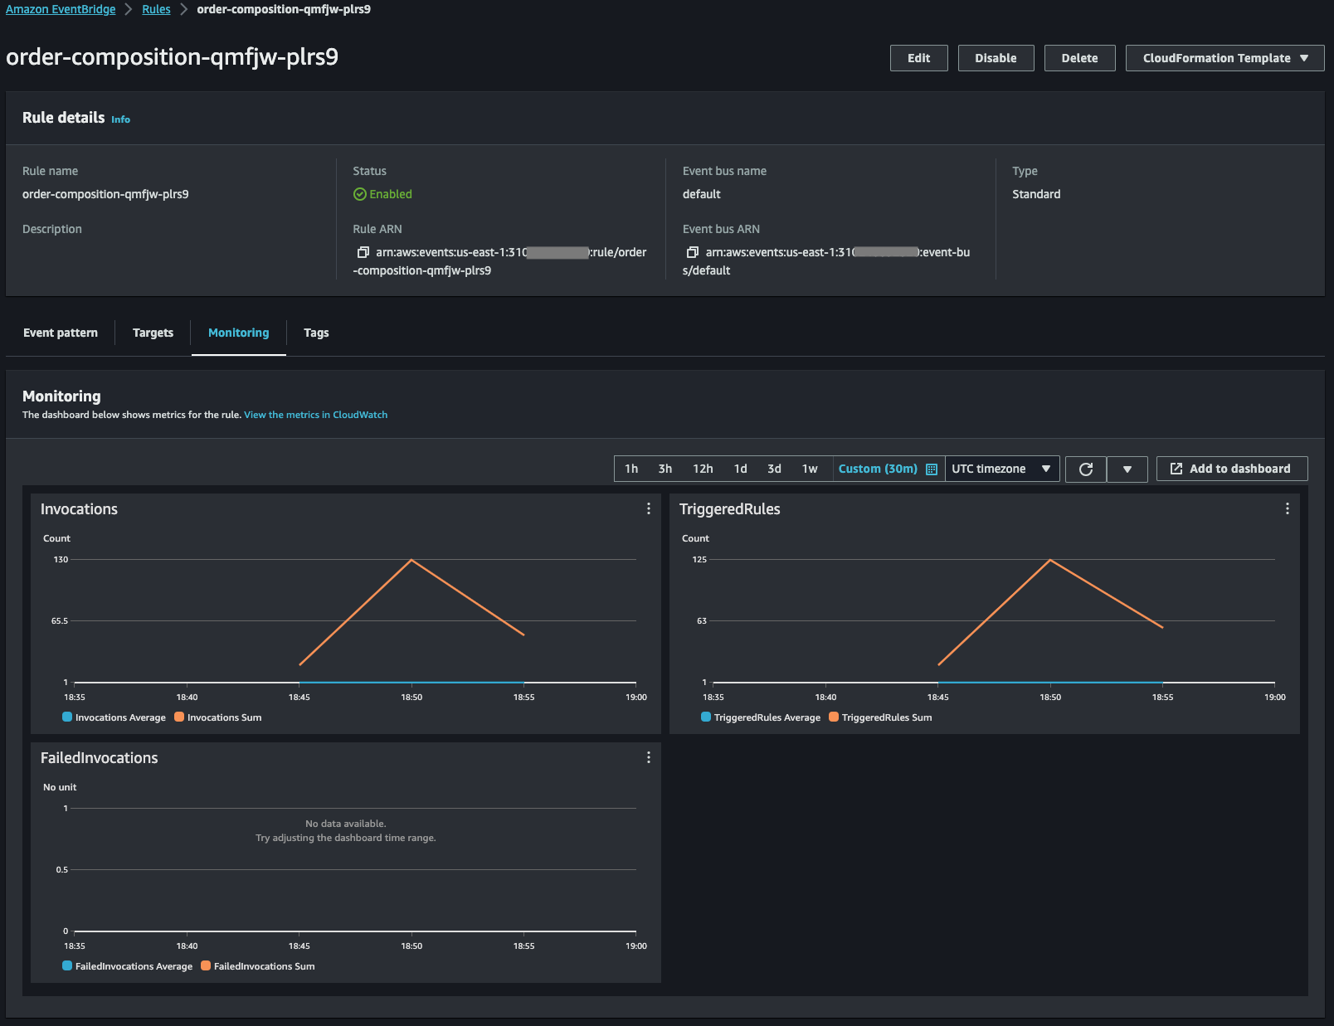Click the Invocations chart title
Image resolution: width=1334 pixels, height=1026 pixels.
tap(79, 509)
